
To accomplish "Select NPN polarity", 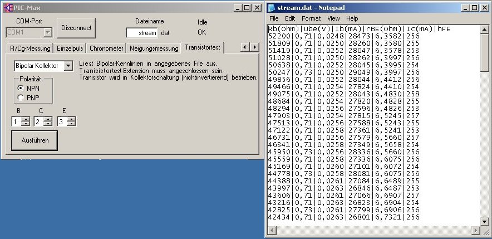I will pos(21,88).
